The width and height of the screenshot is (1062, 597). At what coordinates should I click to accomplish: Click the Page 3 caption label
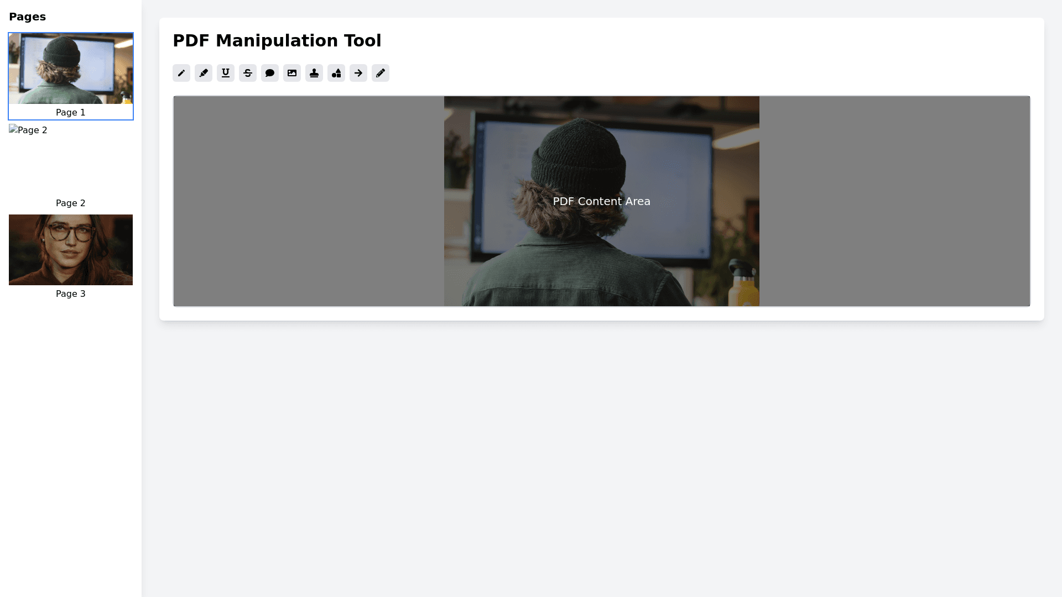click(71, 294)
